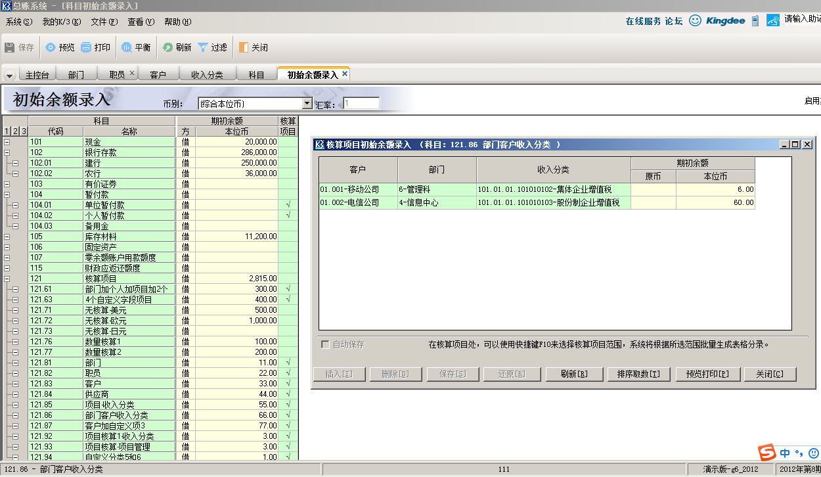Collapse the 102 银行存款 tree node
Viewport: 821px width, 477px height.
(x=7, y=152)
